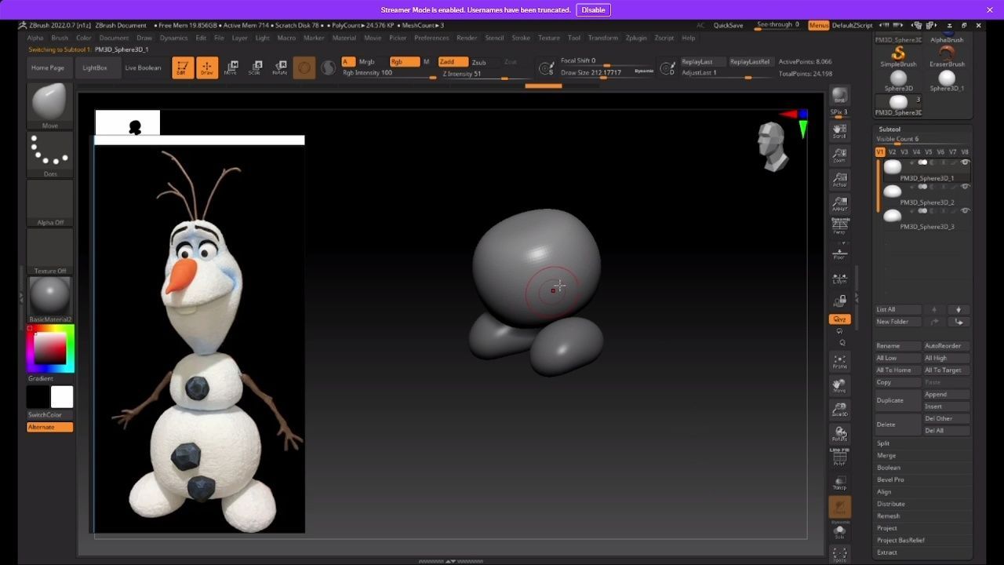Move subtool down with the arrow icon
This screenshot has height=565, width=1004.
pyautogui.click(x=958, y=309)
